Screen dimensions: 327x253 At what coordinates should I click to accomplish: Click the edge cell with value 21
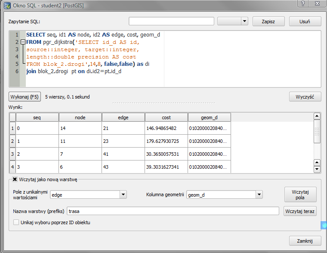tap(123, 128)
